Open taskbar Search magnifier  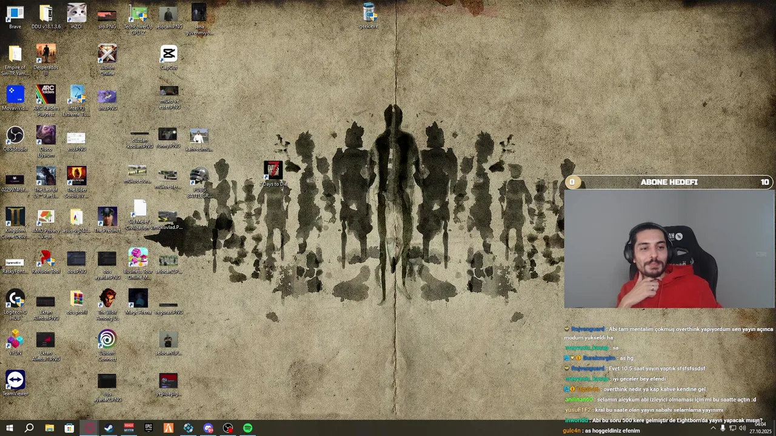point(29,428)
